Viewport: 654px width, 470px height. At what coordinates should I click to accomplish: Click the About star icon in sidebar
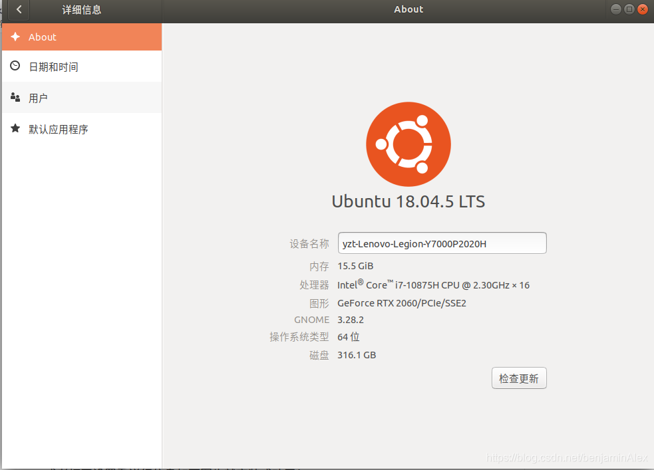[x=15, y=37]
